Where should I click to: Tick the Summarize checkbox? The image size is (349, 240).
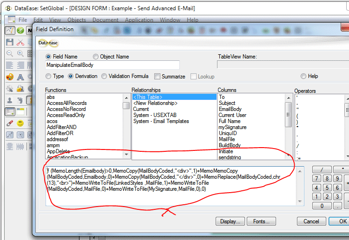tap(157, 77)
